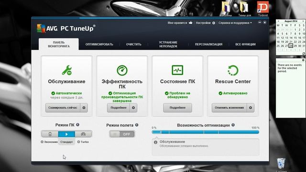306x172 pixels.
Task: Show info for Режим ПК
Action: click(77, 125)
